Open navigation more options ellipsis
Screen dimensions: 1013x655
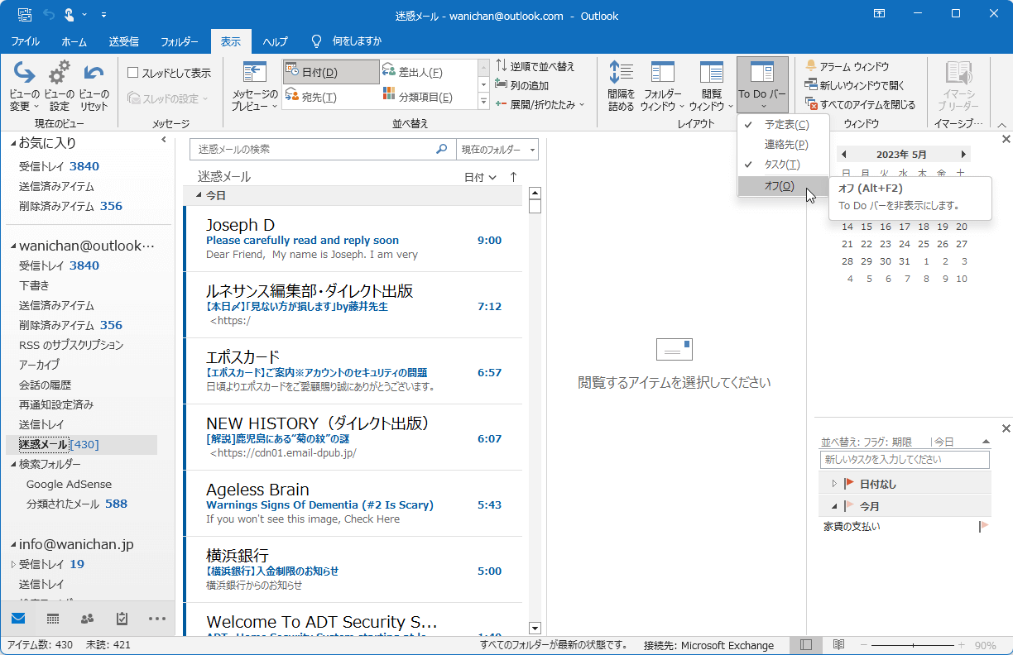[157, 619]
